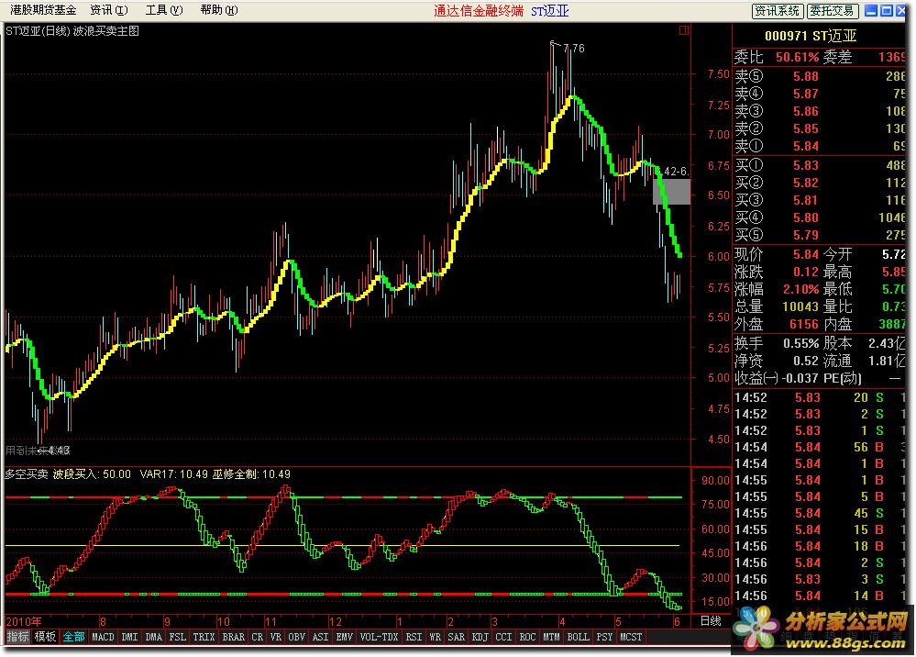Image resolution: width=916 pixels, height=657 pixels.
Task: Switch indicator to TRIX
Action: coord(204,637)
